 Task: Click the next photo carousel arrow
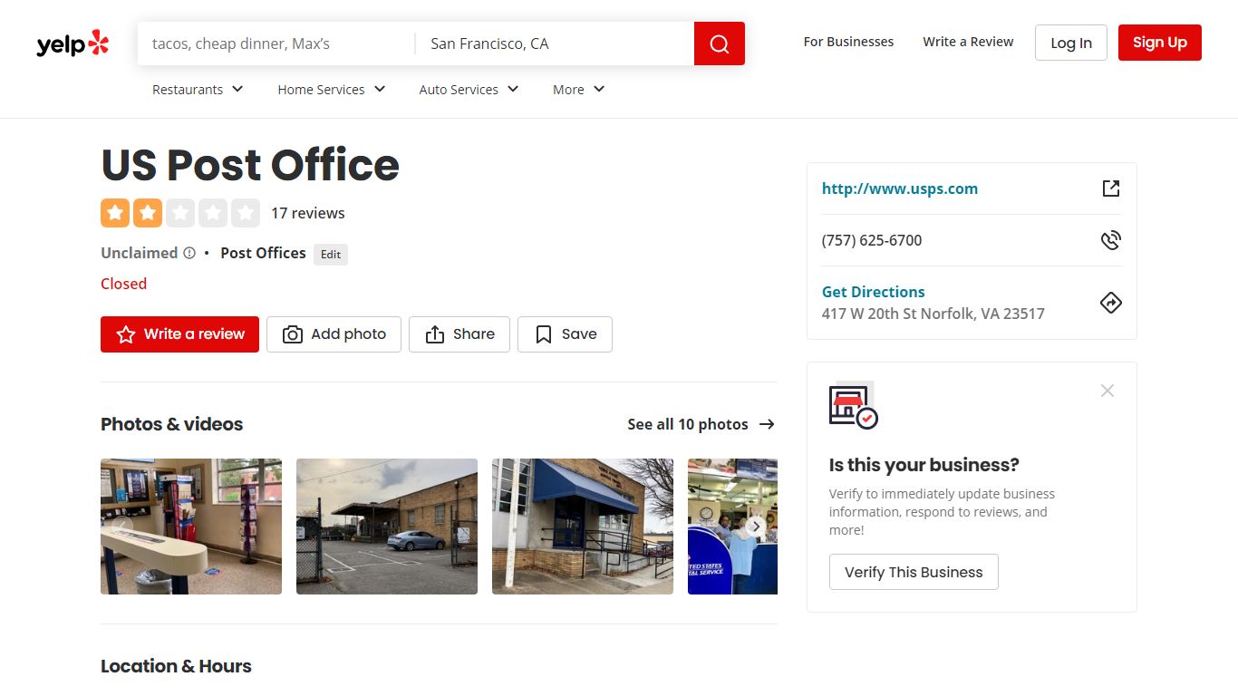coord(756,526)
